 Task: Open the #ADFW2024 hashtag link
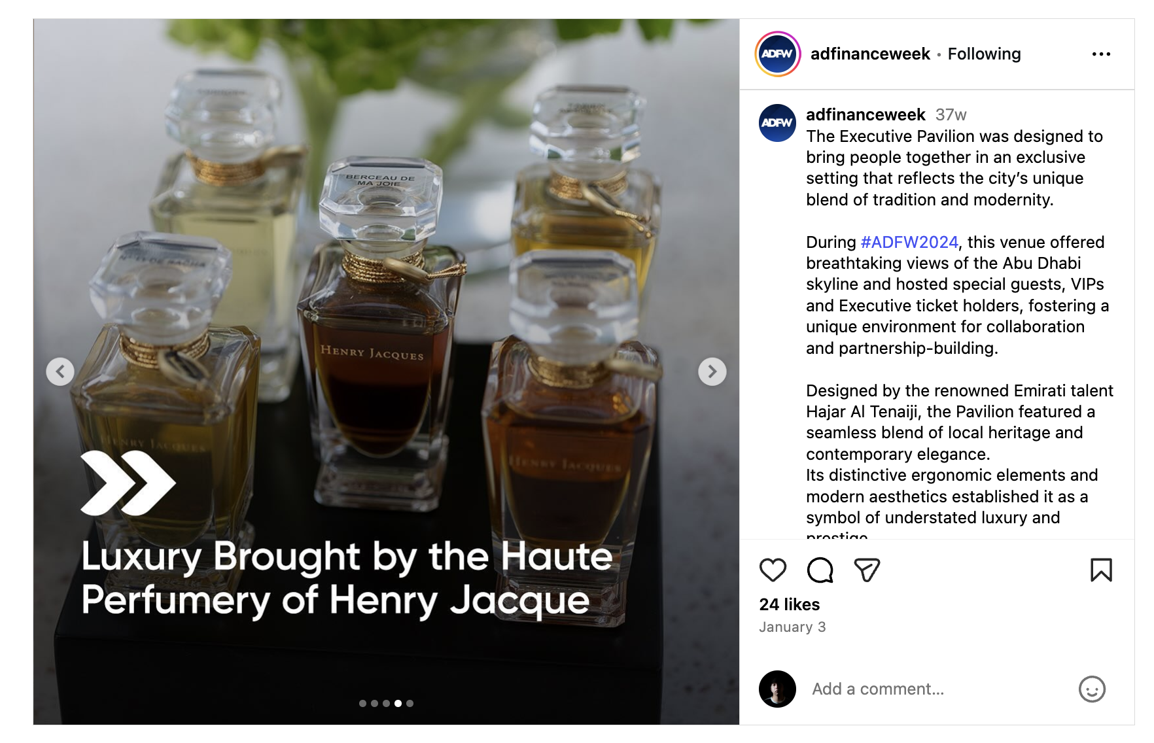pyautogui.click(x=909, y=243)
